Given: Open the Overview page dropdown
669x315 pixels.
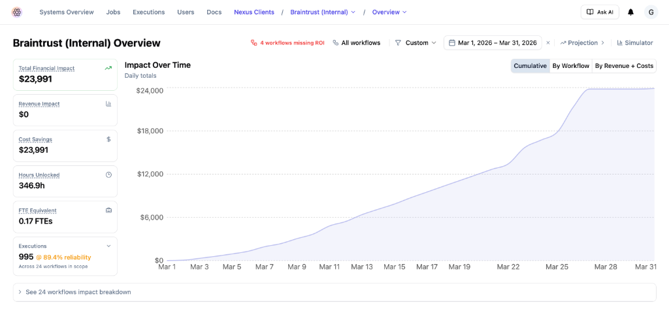Looking at the screenshot, I should click(x=389, y=12).
